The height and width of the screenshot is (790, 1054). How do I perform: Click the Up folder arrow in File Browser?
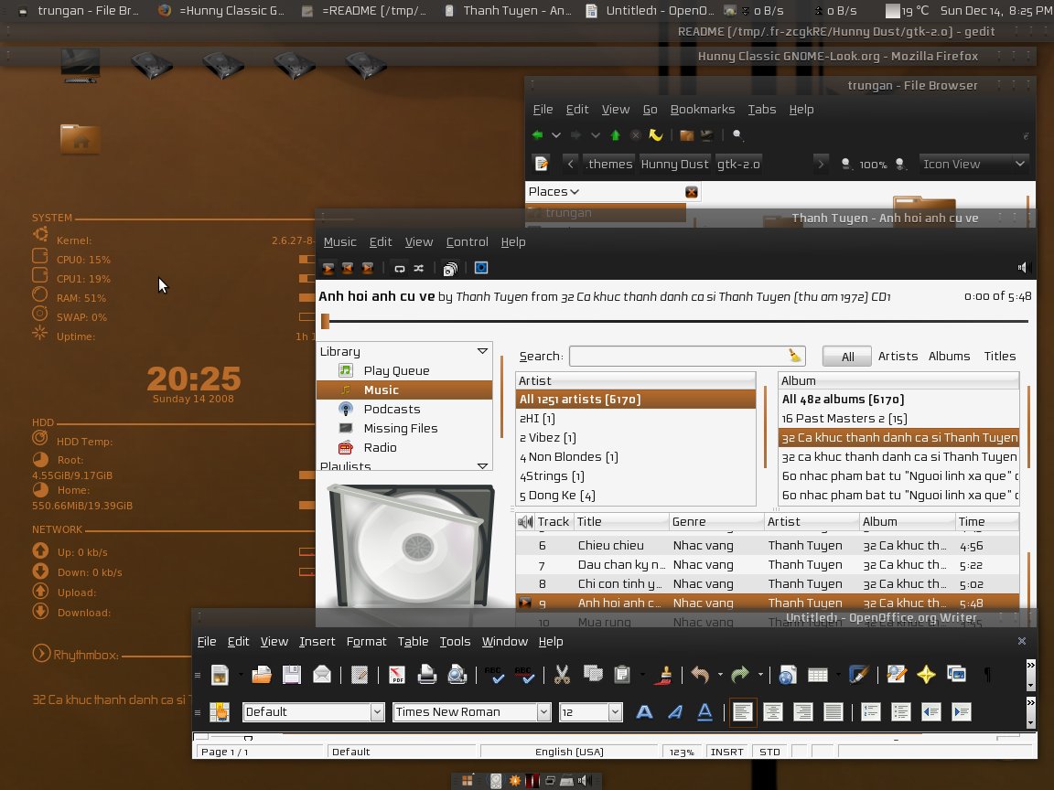(615, 135)
